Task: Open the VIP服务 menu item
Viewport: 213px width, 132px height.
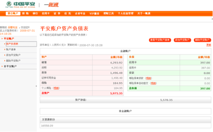Action: (x=94, y=13)
